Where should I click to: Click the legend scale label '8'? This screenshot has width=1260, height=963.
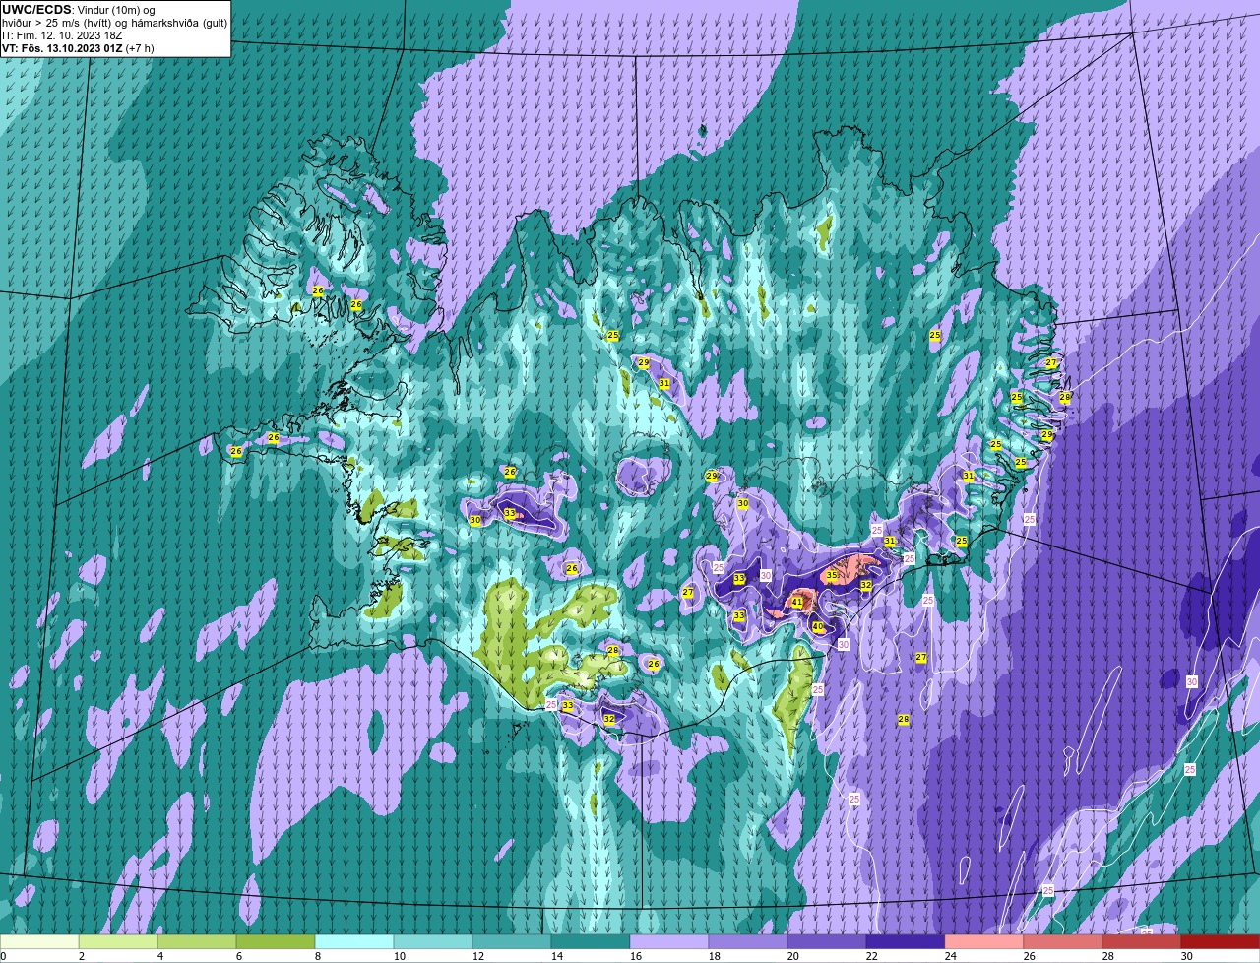(x=317, y=956)
